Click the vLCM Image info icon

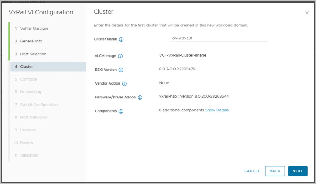click(120, 56)
